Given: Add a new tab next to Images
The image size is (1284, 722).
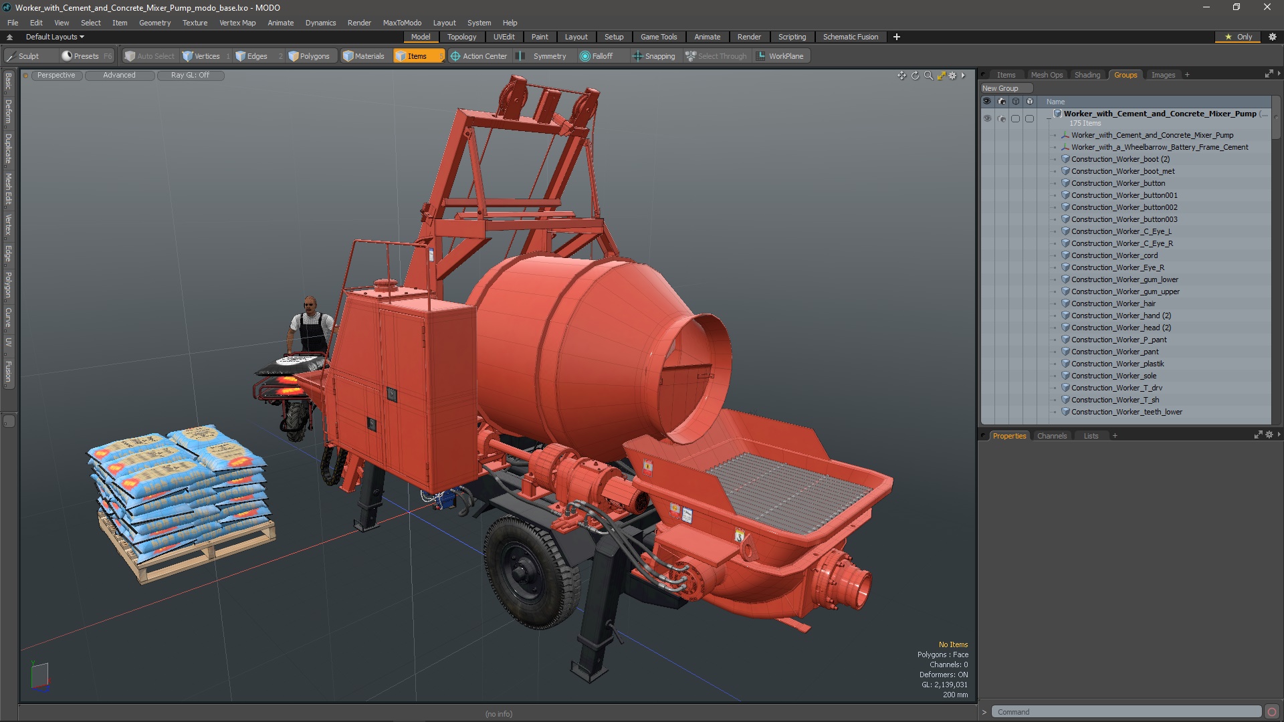Looking at the screenshot, I should coord(1187,75).
